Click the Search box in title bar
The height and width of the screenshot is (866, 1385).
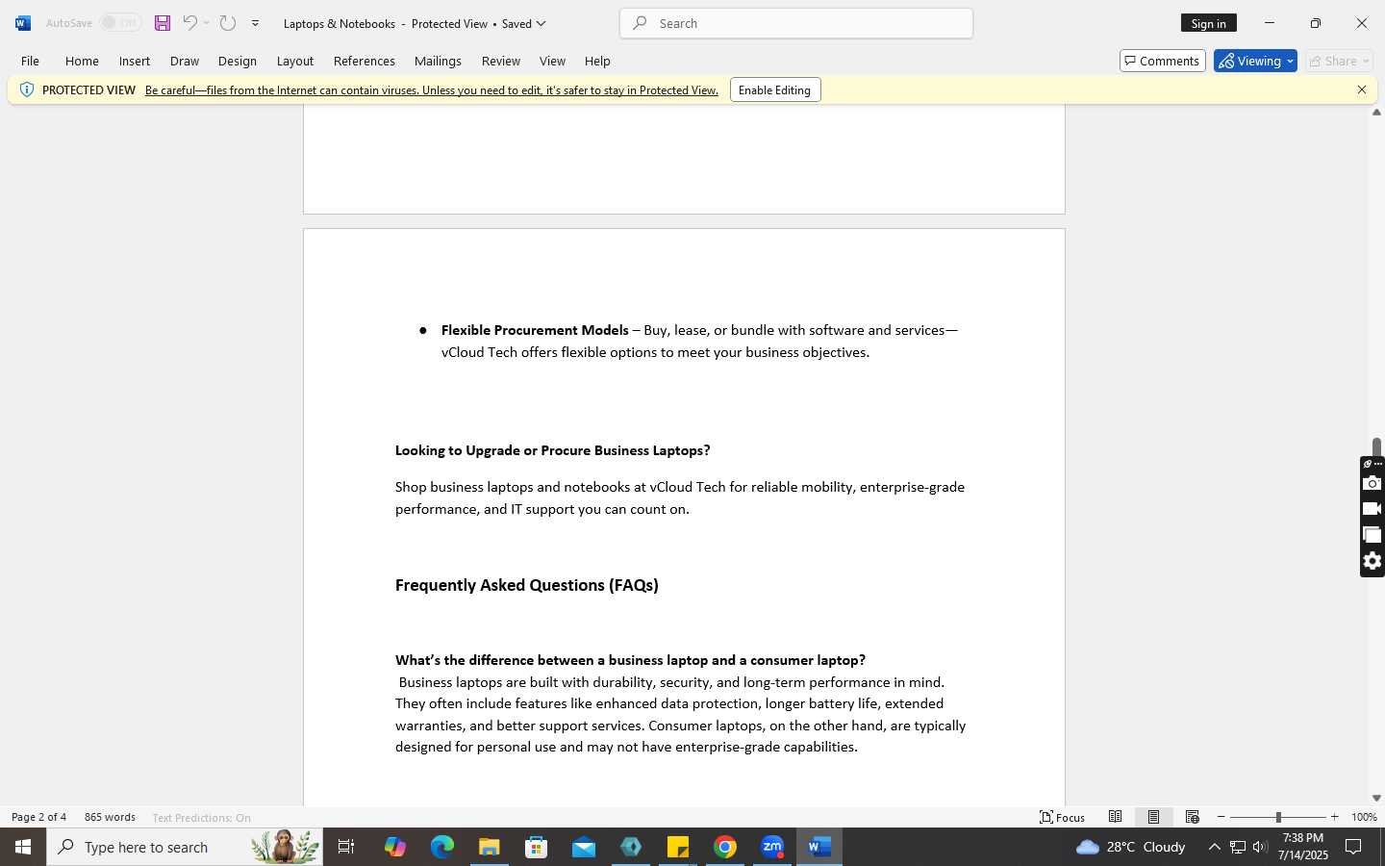(x=796, y=23)
